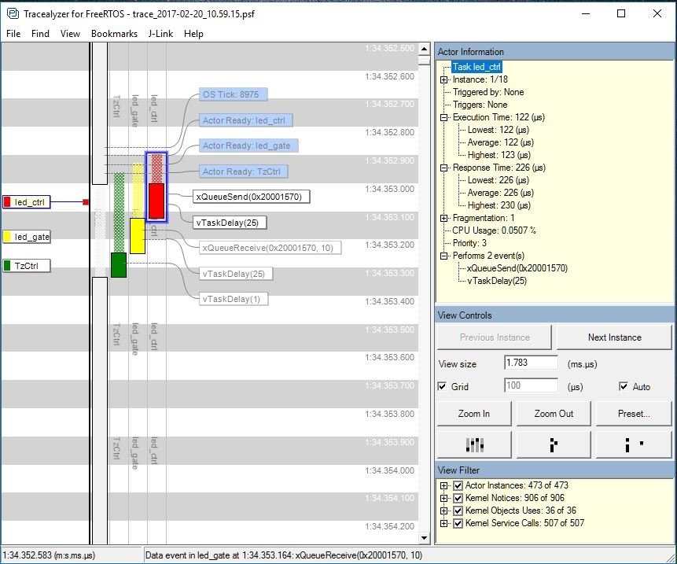
Task: Expand the Actor Instances filter node
Action: pos(444,485)
